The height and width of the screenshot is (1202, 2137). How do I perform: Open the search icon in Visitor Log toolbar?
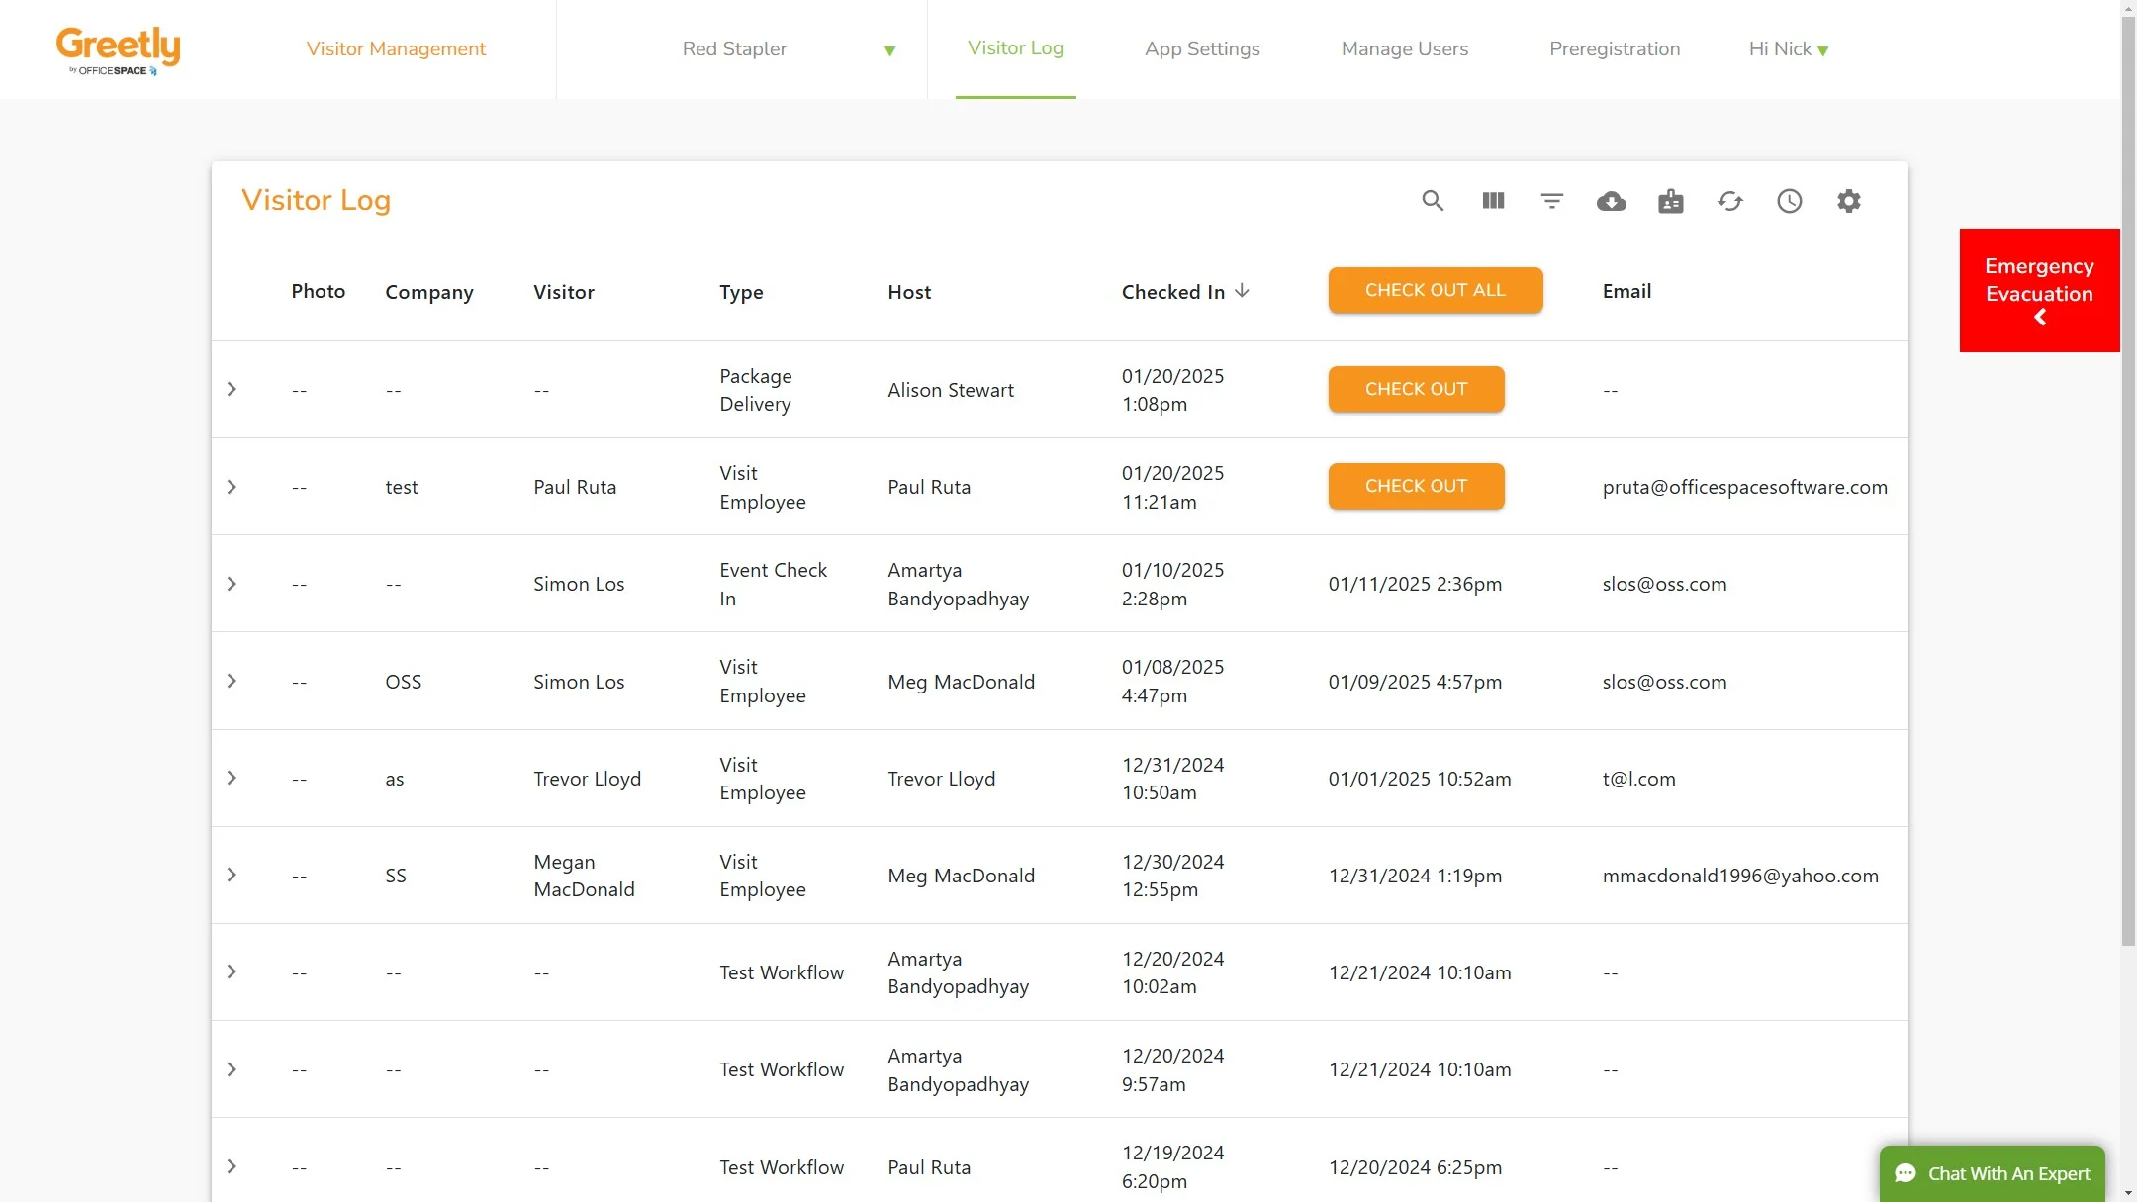[1433, 201]
